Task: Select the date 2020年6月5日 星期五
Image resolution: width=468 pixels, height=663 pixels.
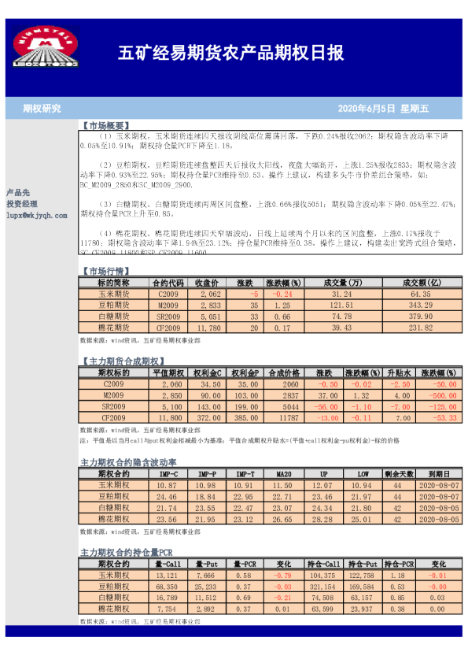Action: point(383,109)
